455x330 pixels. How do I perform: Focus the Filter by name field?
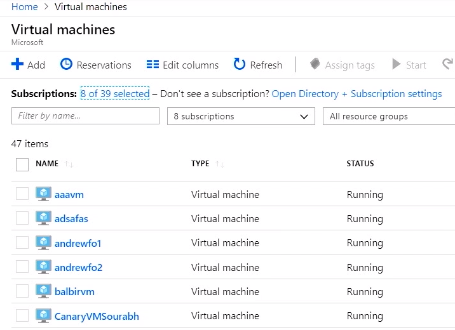pyautogui.click(x=85, y=116)
